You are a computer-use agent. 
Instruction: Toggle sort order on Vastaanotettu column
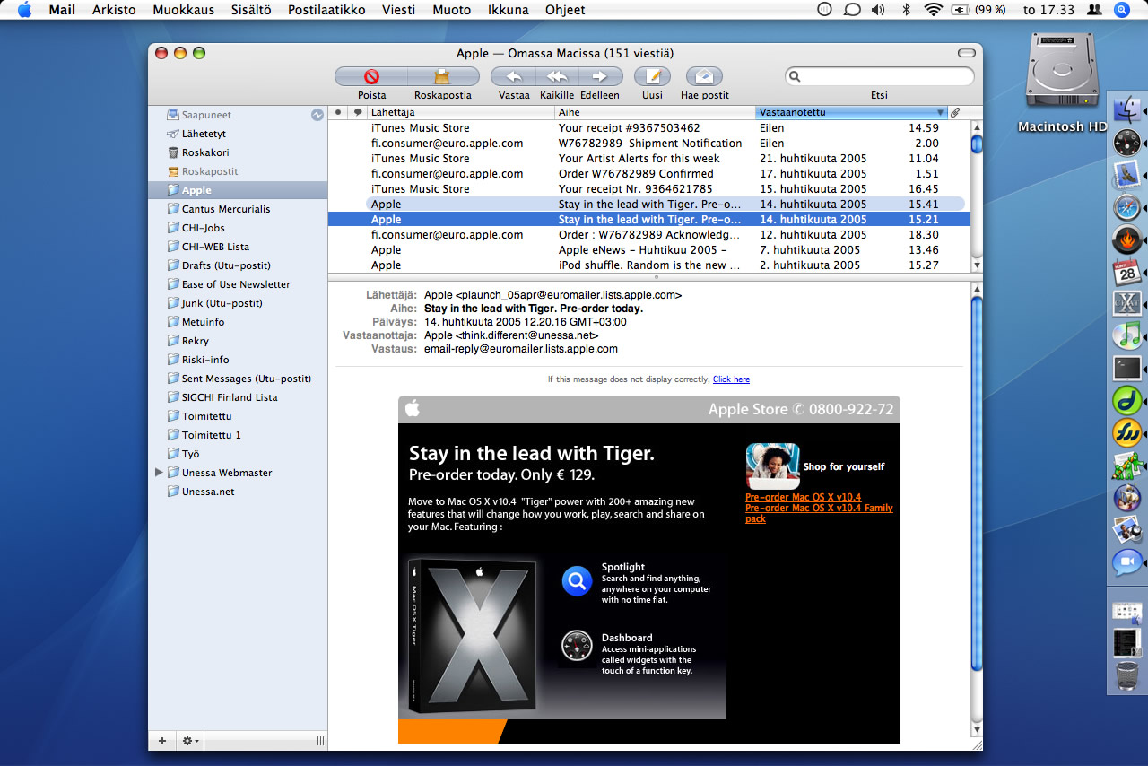851,112
